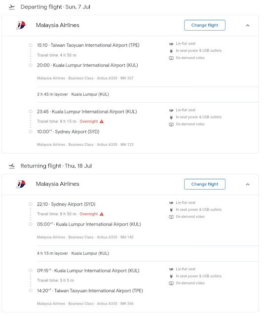Select the 15:10 Taiwan Taoyuan departure stop
This screenshot has width=271, height=316.
pos(88,45)
